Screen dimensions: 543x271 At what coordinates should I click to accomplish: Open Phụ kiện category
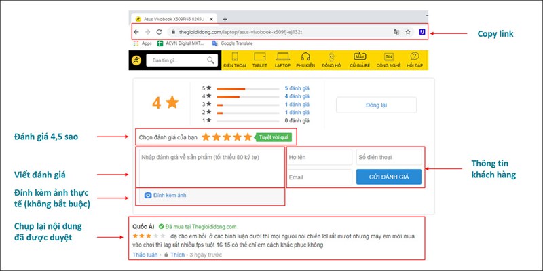click(x=305, y=60)
